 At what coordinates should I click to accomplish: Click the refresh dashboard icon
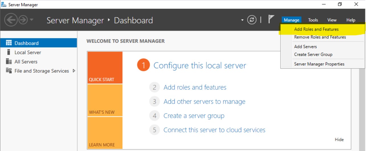252,20
